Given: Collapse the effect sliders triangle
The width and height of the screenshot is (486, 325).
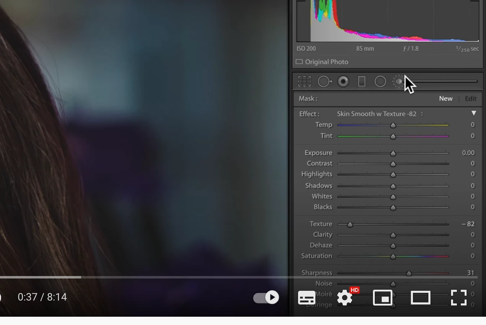Looking at the screenshot, I should pyautogui.click(x=474, y=113).
